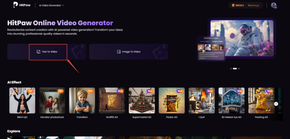Play the astronaut preview video
Image resolution: width=290 pixels, height=139 pixels.
pos(268,26)
